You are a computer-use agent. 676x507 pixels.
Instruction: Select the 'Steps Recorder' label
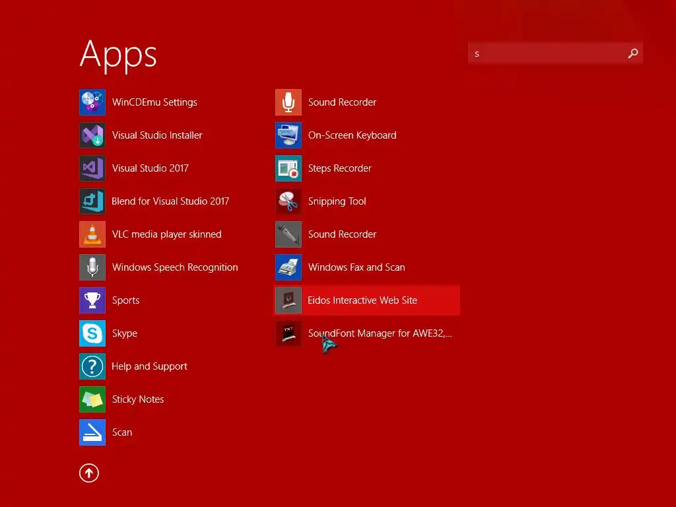click(340, 168)
